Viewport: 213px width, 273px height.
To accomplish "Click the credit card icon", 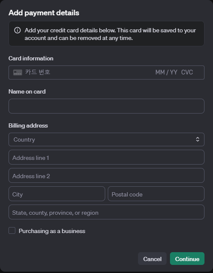I will coord(17,72).
